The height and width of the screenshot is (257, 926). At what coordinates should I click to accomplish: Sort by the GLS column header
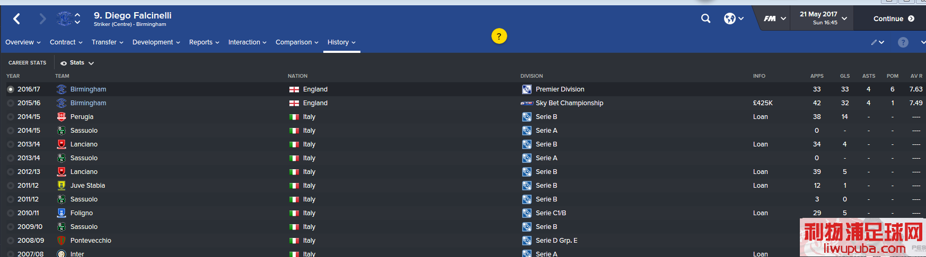pyautogui.click(x=845, y=76)
